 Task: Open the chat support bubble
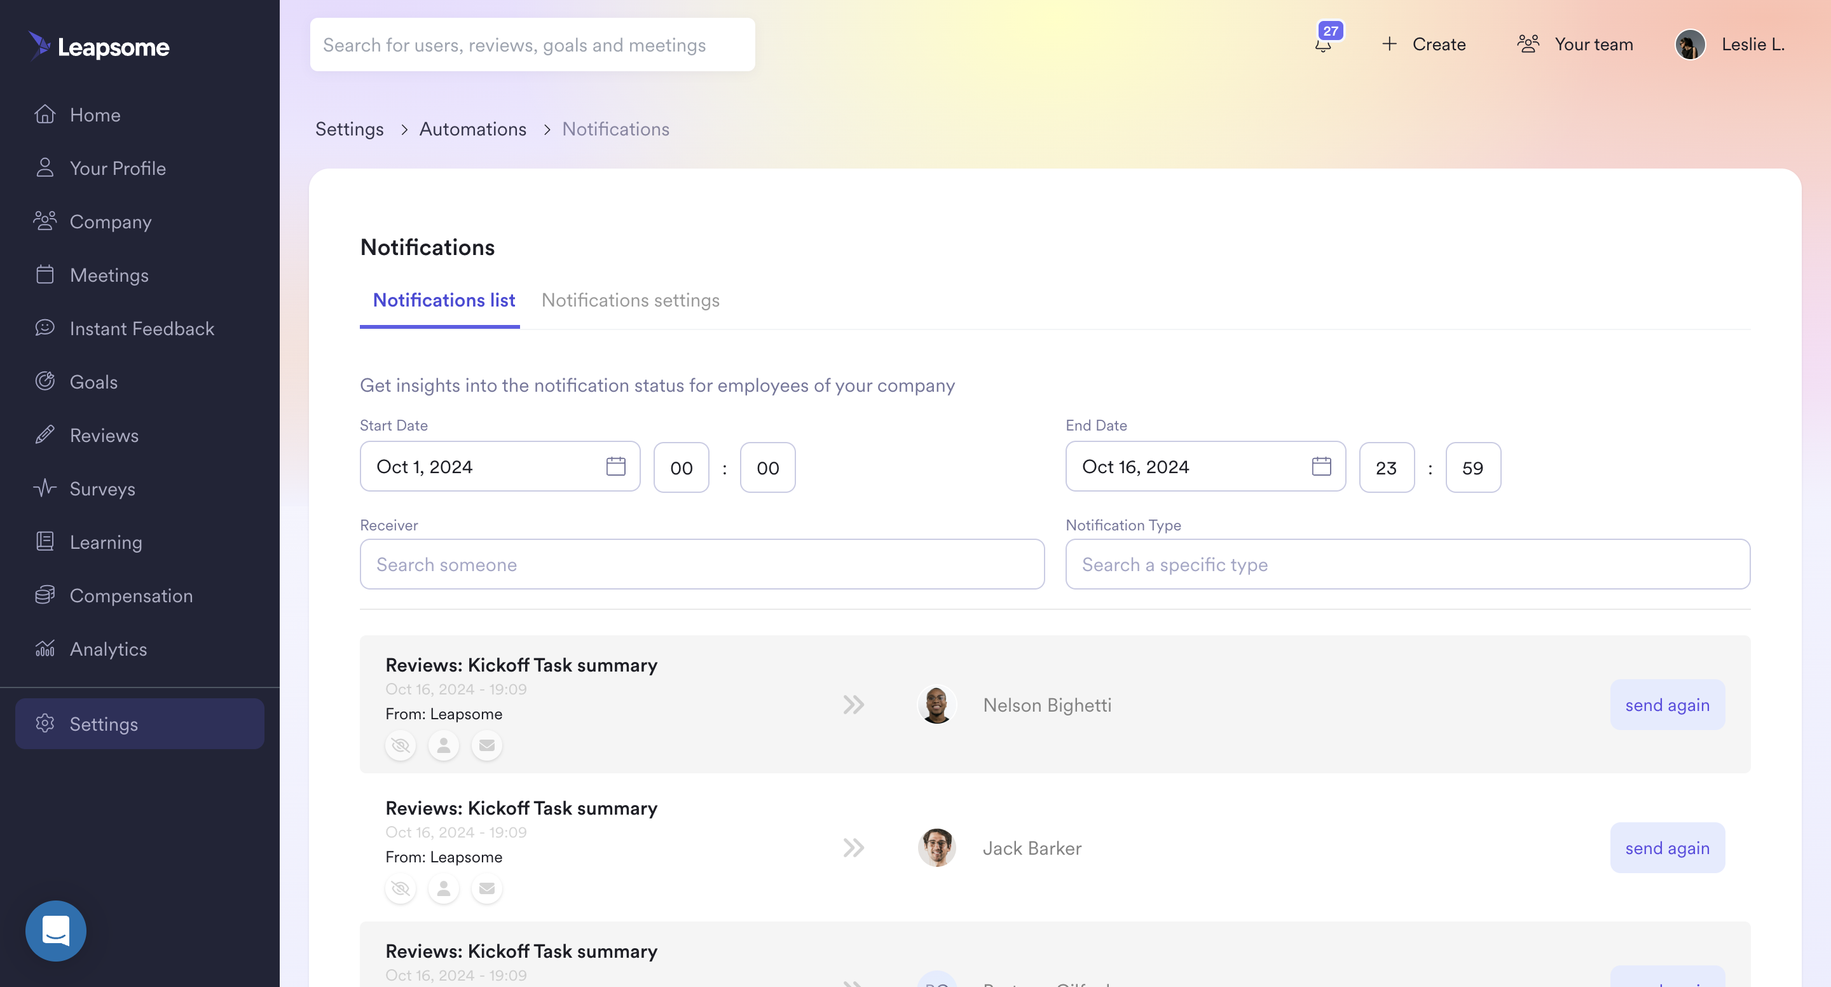click(55, 931)
